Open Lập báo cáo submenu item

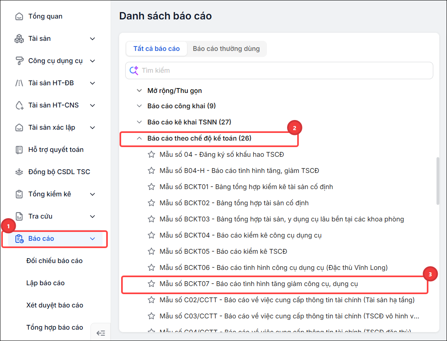[x=45, y=283]
